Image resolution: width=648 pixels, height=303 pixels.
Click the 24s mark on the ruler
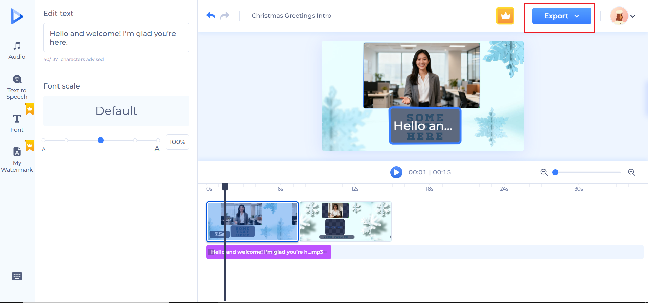click(504, 189)
